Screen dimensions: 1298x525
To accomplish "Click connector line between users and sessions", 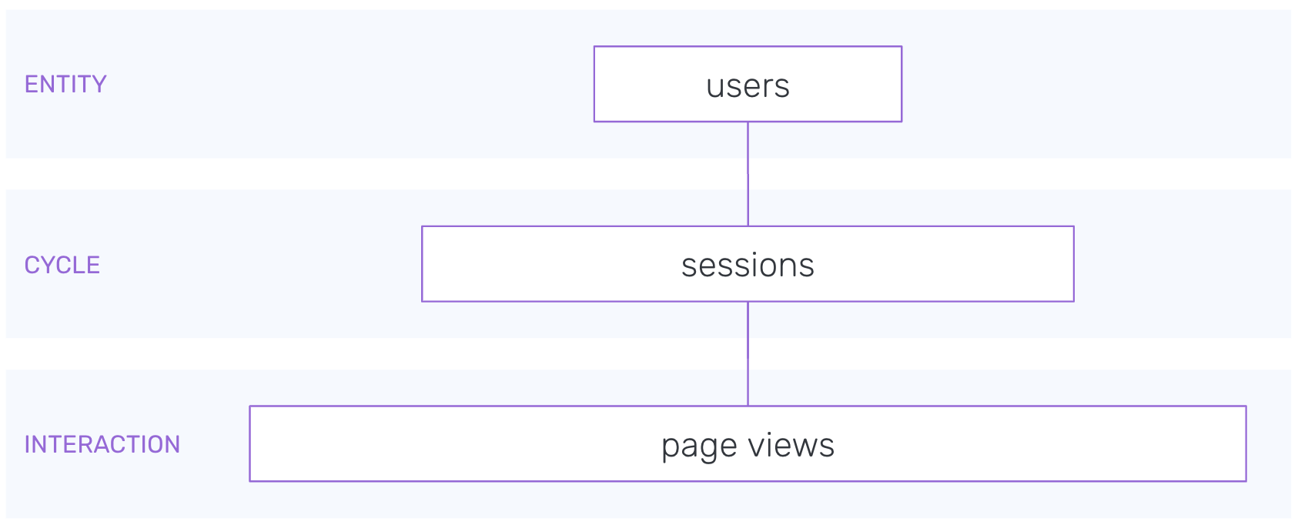I will pyautogui.click(x=748, y=174).
